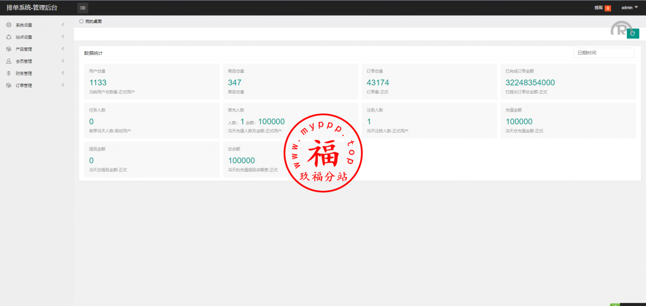The image size is (646, 306).
Task: Open the 订单管理 menu item
Action: (x=24, y=85)
